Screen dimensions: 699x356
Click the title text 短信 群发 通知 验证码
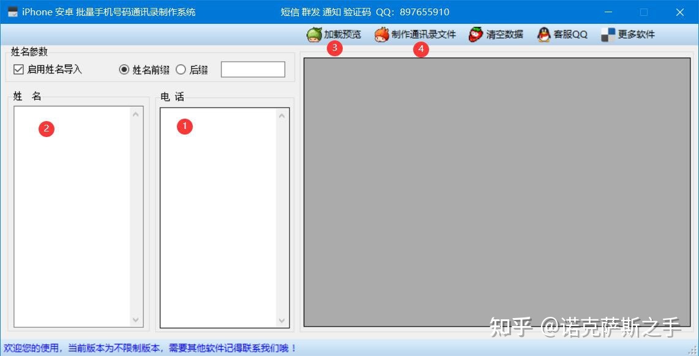[326, 12]
